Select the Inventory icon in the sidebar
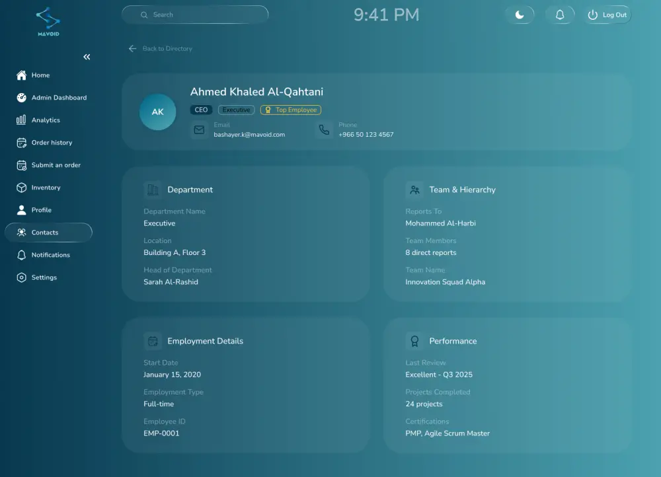 tap(22, 188)
